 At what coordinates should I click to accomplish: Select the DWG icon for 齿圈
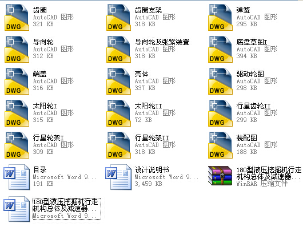click(x=17, y=18)
